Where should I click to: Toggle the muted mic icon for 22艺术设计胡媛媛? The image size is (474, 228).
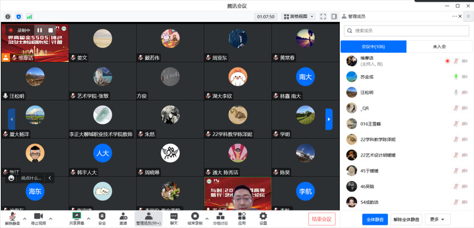click(456, 155)
